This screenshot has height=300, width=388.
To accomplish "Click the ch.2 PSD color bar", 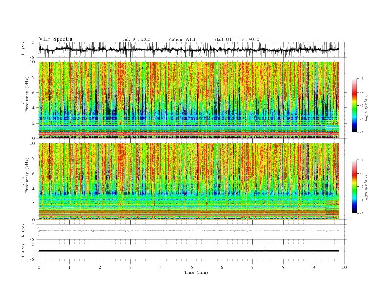I will click(x=355, y=186).
